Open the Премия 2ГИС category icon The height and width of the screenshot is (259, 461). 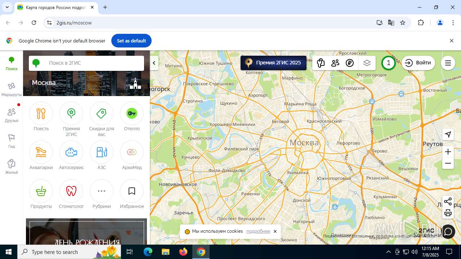pyautogui.click(x=71, y=114)
